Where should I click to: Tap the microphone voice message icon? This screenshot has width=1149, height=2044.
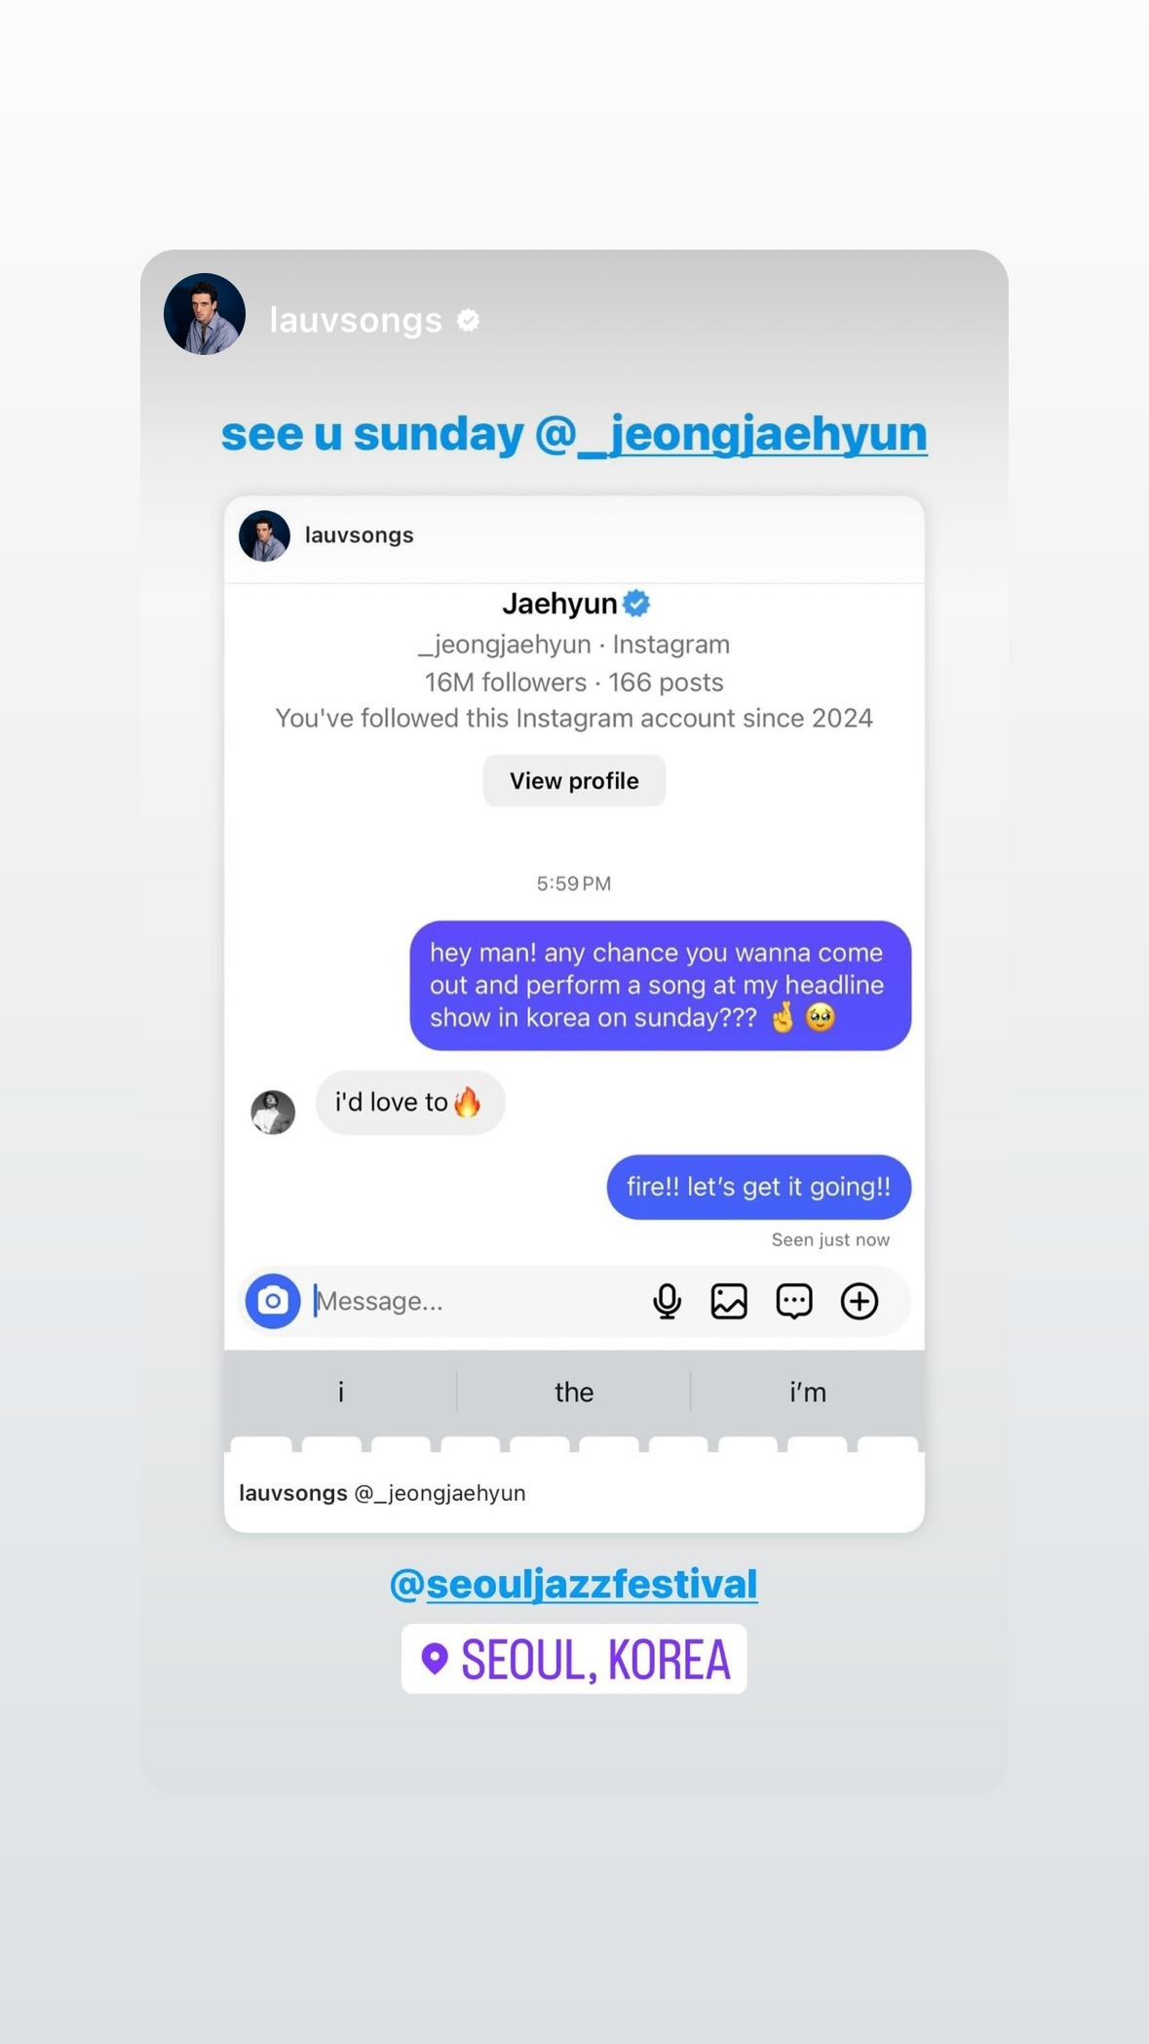tap(668, 1301)
